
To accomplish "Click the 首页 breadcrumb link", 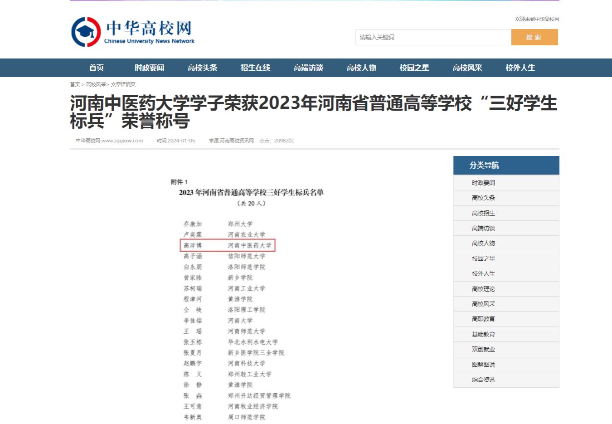I will (x=75, y=84).
